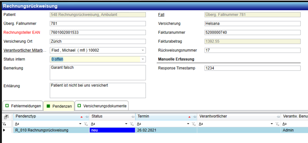Pin the Pendenztyp column
Screen dimensions: 308x143
[x=87, y=117]
